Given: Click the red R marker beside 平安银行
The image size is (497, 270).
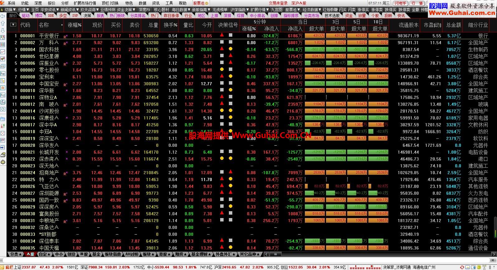Looking at the screenshot, I should tap(65, 37).
